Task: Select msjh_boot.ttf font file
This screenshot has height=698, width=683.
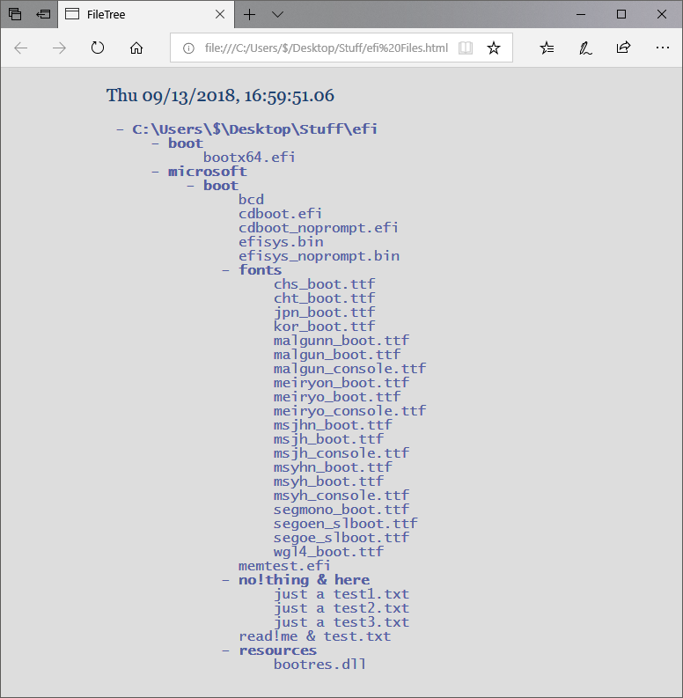Action: (x=328, y=439)
